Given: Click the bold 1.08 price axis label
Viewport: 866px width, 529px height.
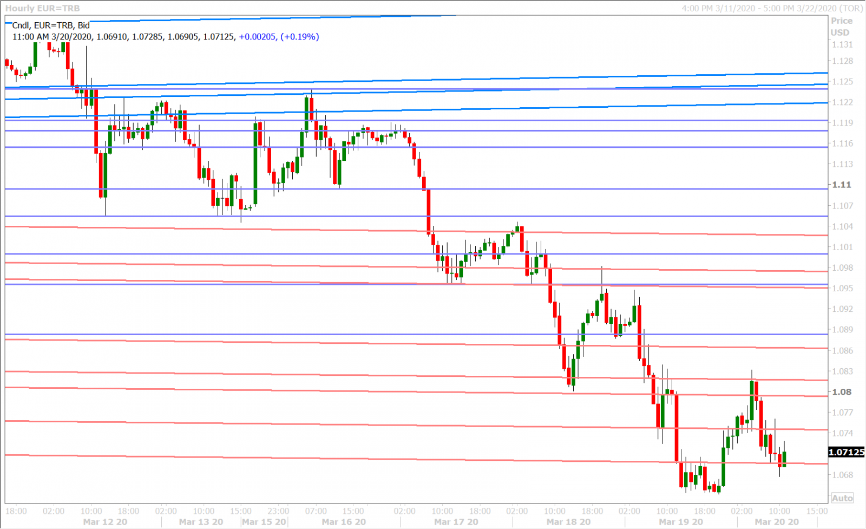Looking at the screenshot, I should click(842, 392).
